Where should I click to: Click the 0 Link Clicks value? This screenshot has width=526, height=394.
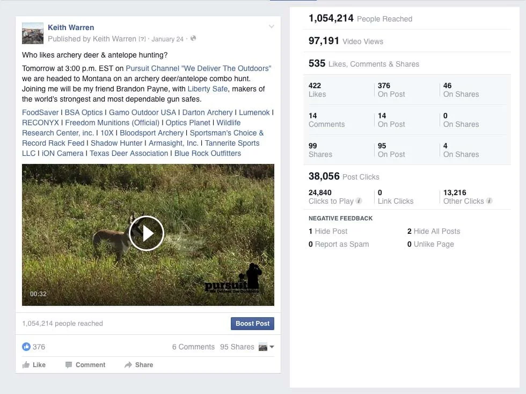coord(380,193)
